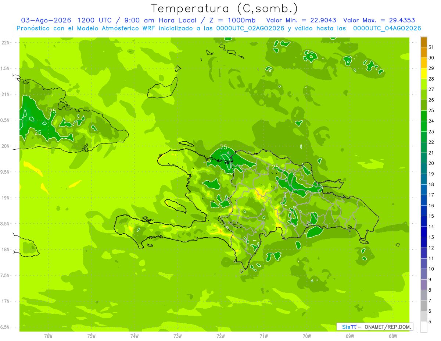The height and width of the screenshot is (341, 441).
Task: Click the teal legend swatch between 19 and 20
Action: tap(424, 168)
